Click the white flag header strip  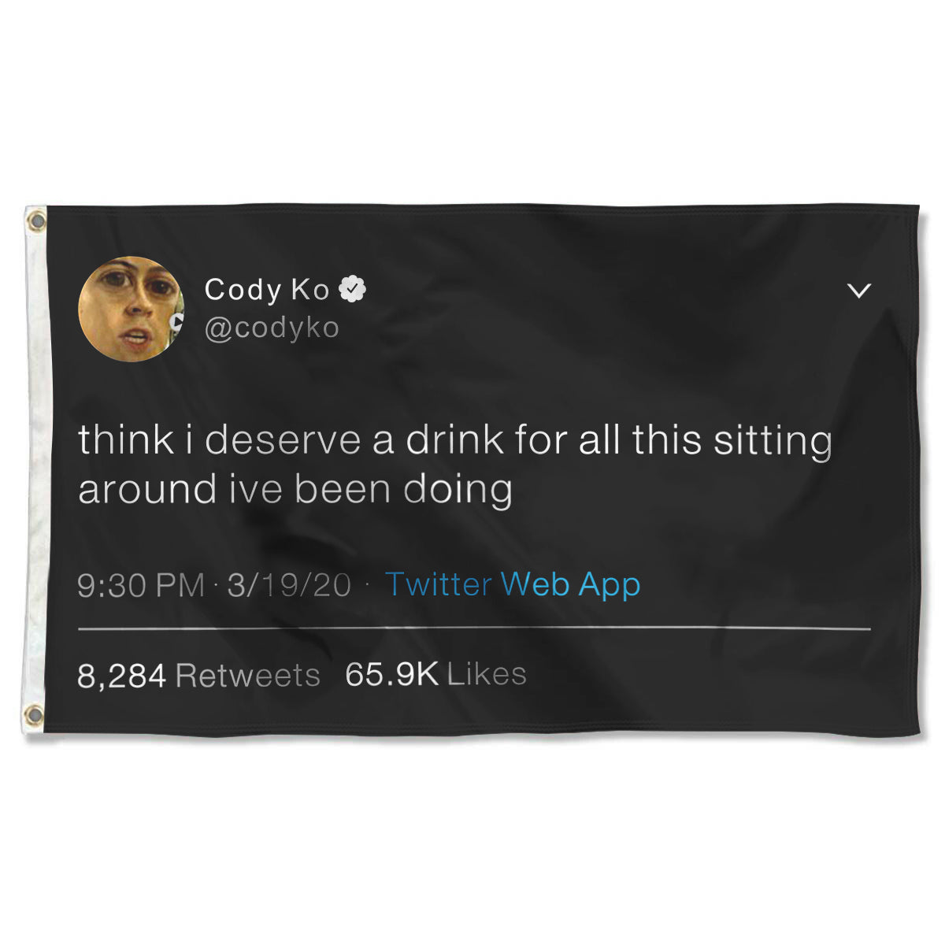(x=35, y=472)
